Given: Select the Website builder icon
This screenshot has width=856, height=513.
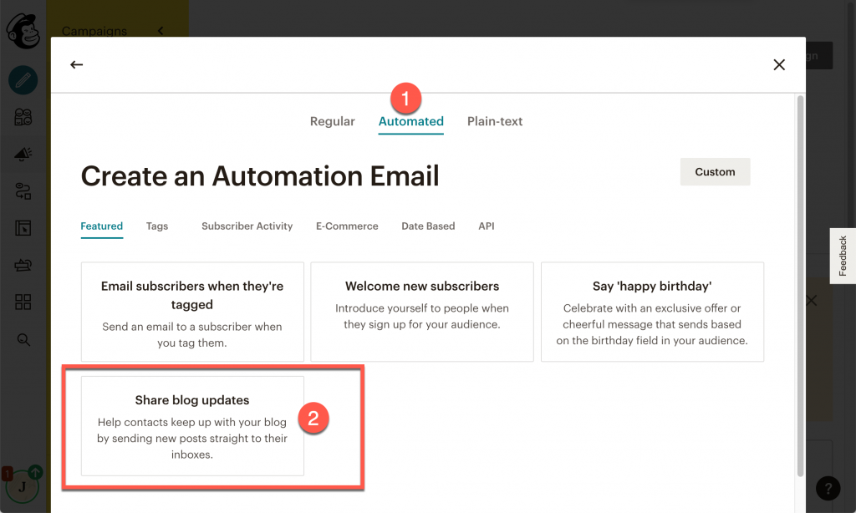Looking at the screenshot, I should click(x=23, y=226).
